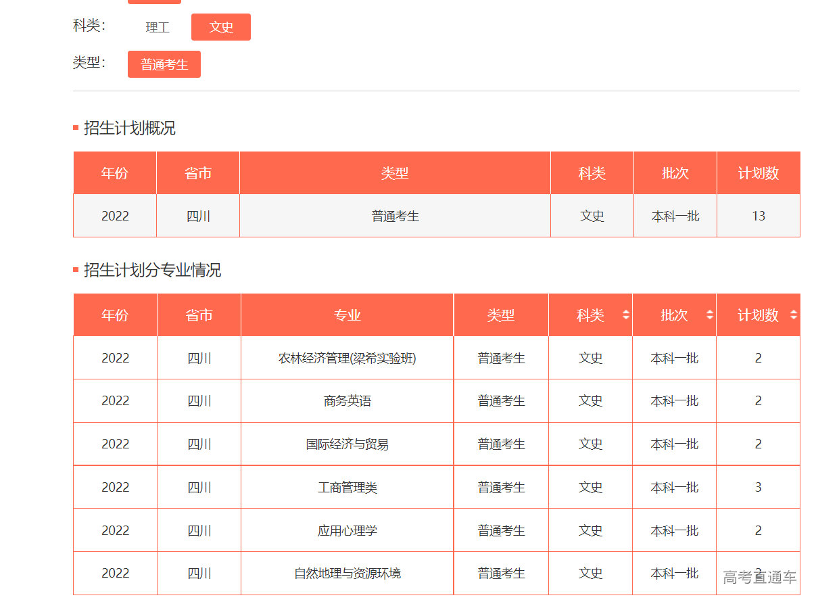This screenshot has height=604, width=816.
Task: Click the 省市 column header
Action: coord(198,315)
